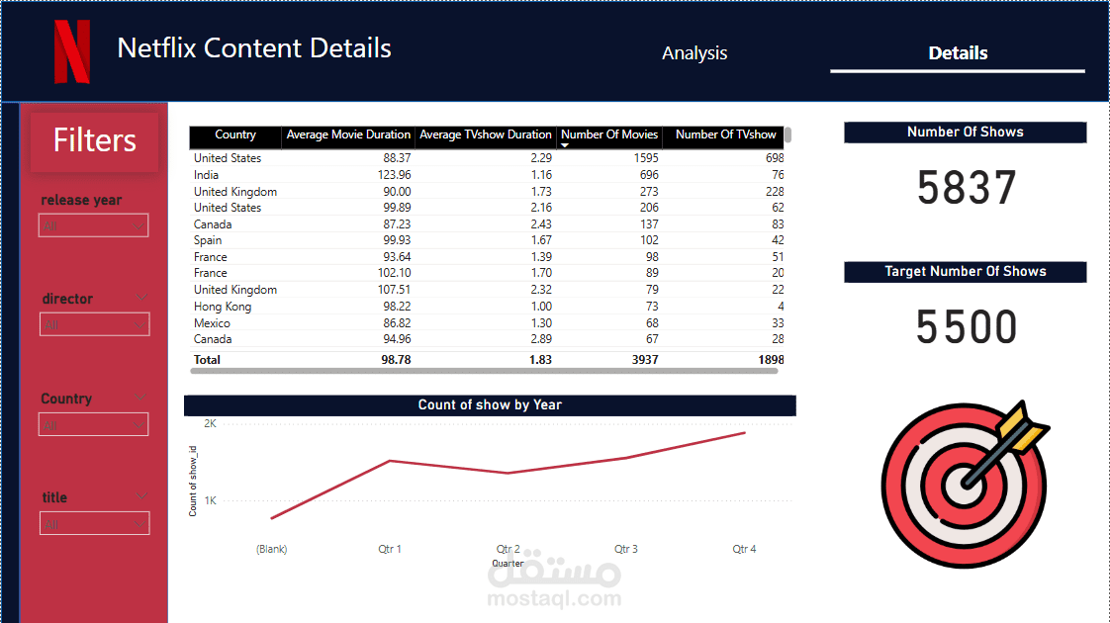This screenshot has width=1110, height=623.
Task: Sort table by the Country column header
Action: click(235, 134)
